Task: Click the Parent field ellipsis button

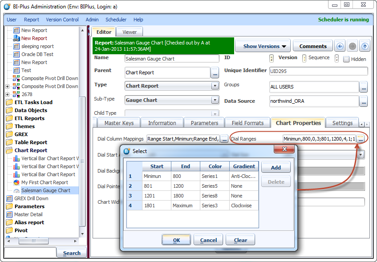Action: click(215, 73)
